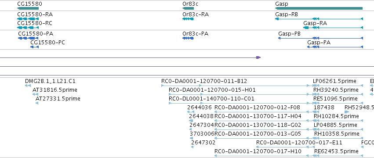This screenshot has width=374, height=158.
Task: Select the CG15580-RC transcript label
Action: [35, 23]
